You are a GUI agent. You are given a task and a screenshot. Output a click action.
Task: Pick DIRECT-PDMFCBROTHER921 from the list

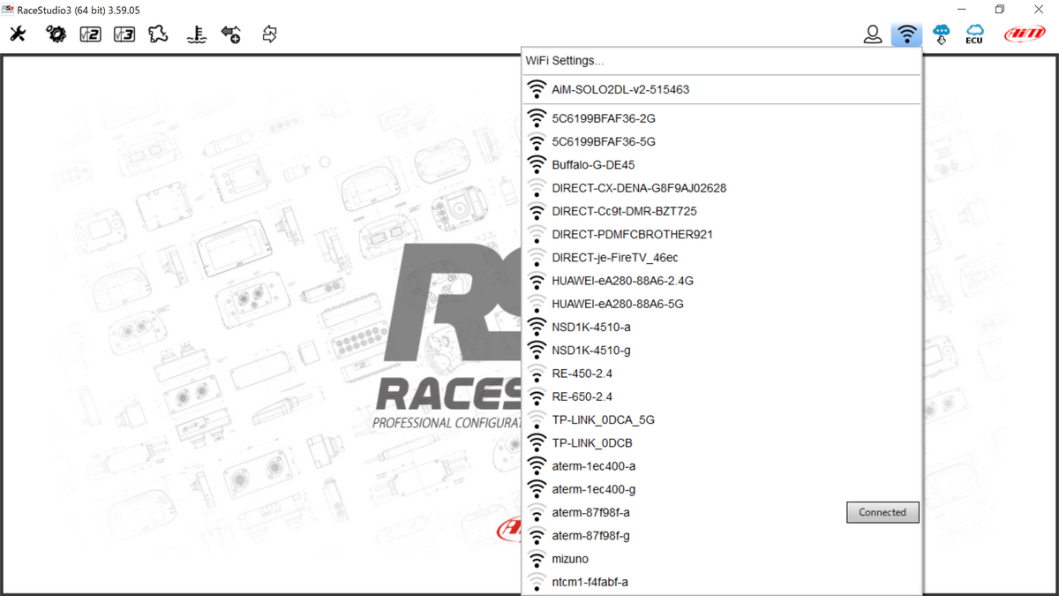(721, 234)
